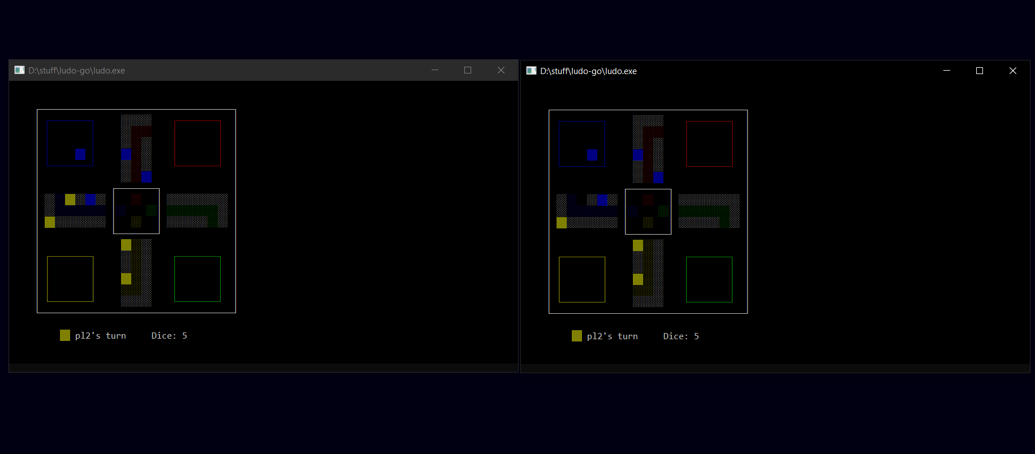The width and height of the screenshot is (1035, 454).
Task: Click the red home box in the left board
Action: [197, 143]
